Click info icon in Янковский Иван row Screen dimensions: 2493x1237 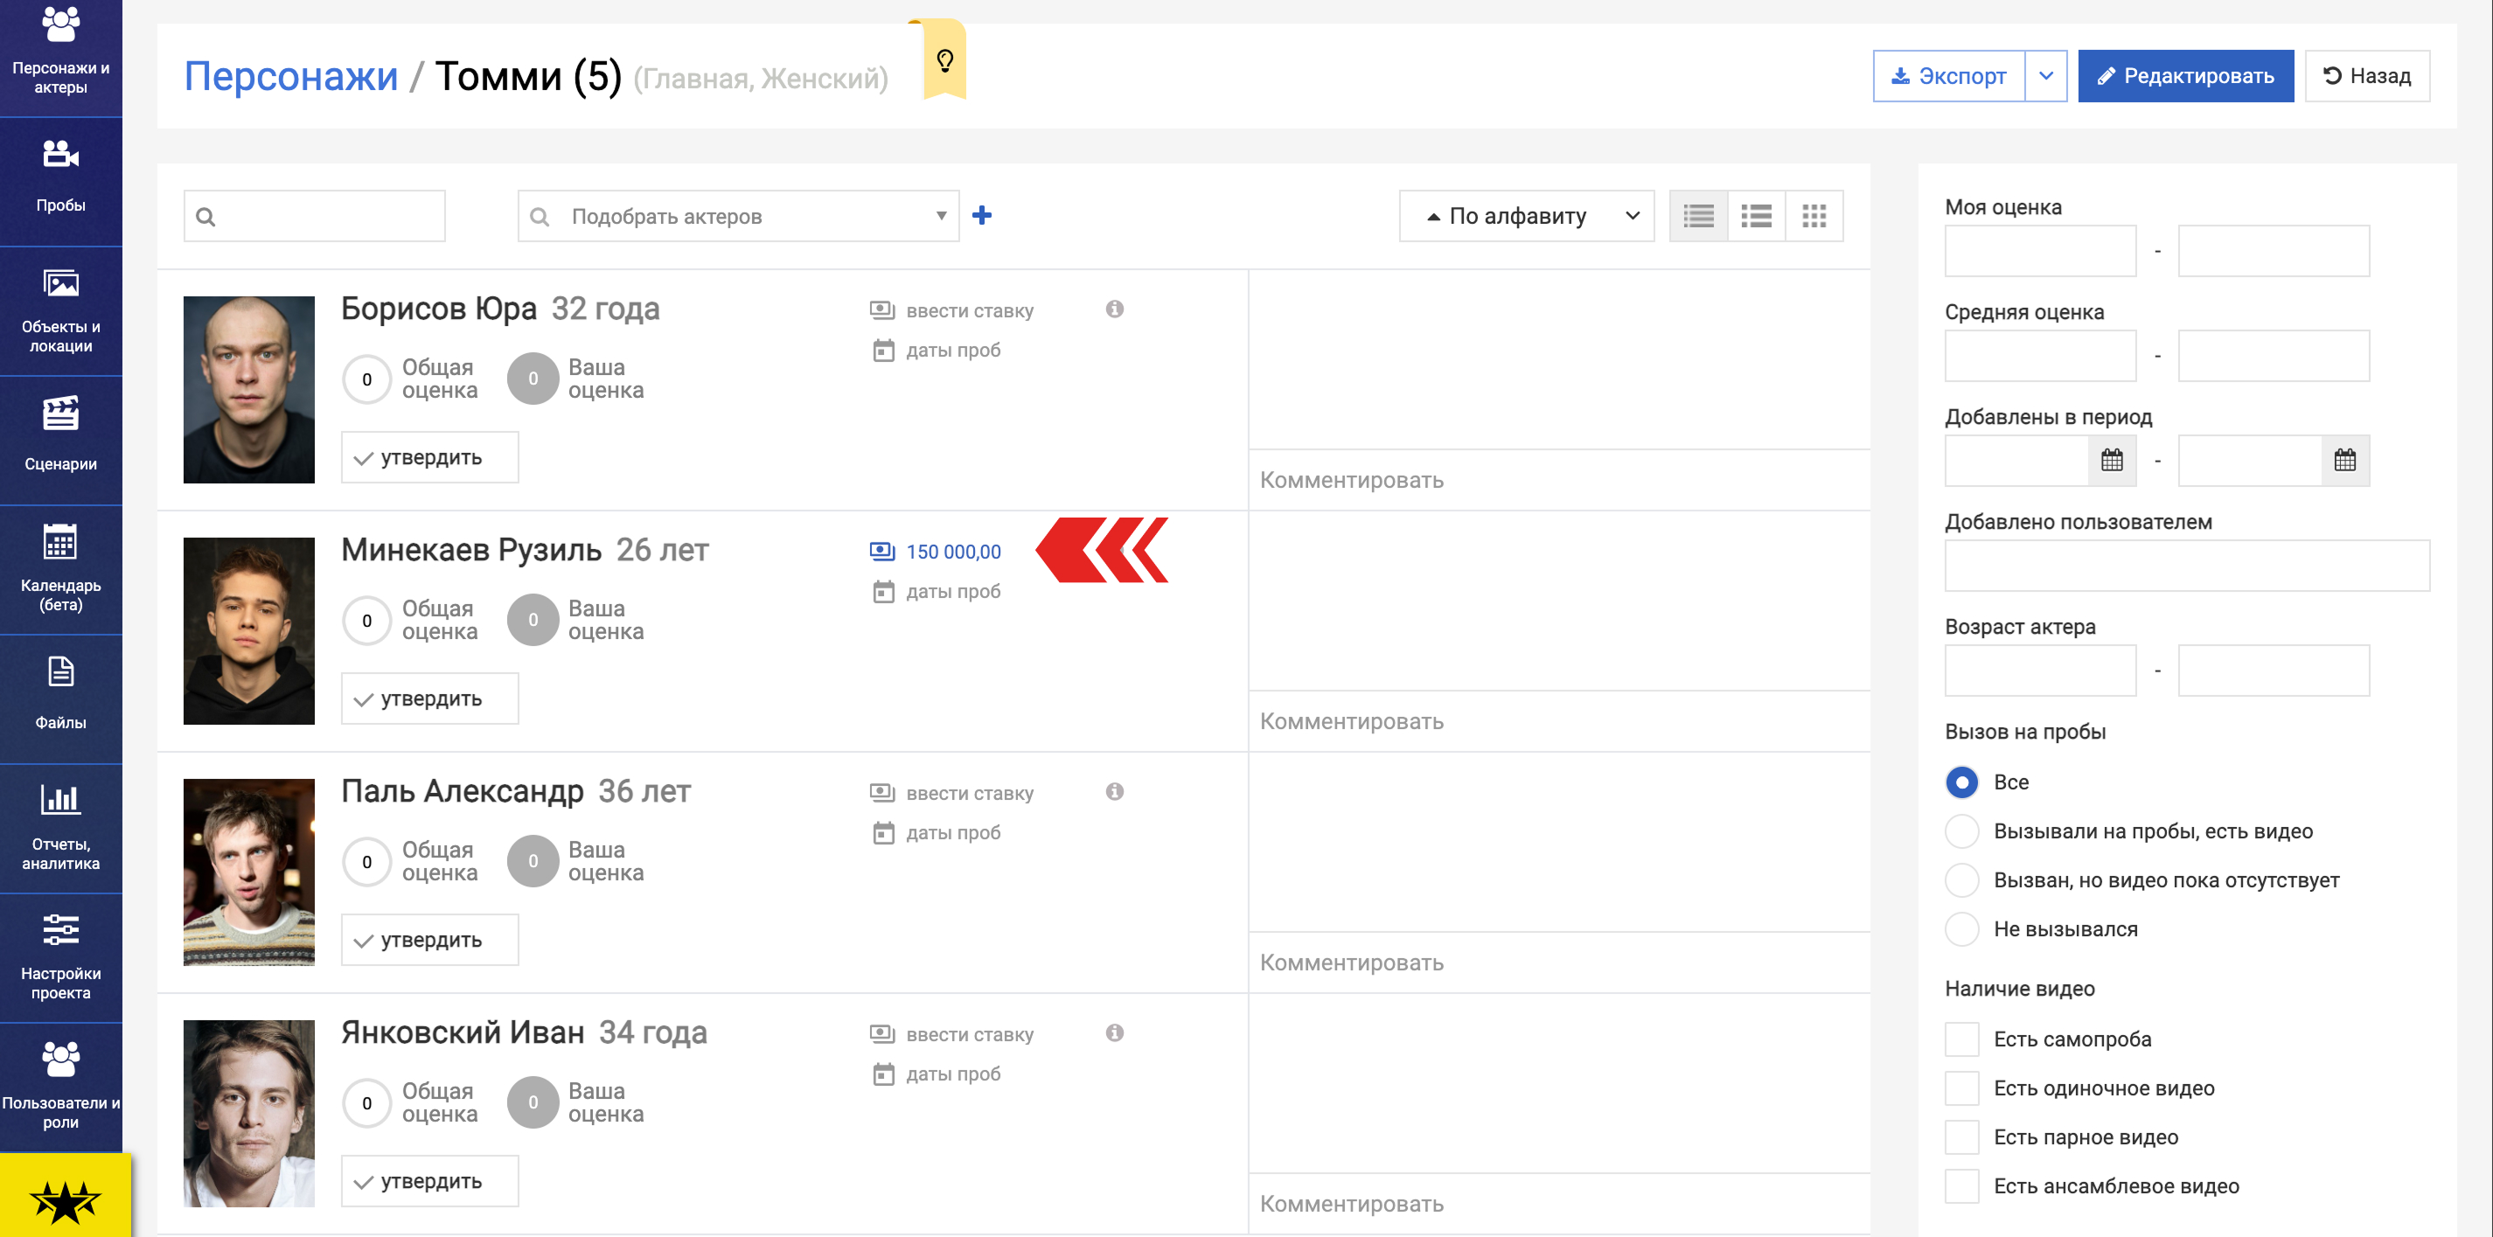pyautogui.click(x=1115, y=1033)
